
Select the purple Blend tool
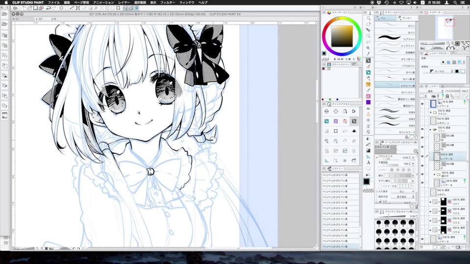pyautogui.click(x=368, y=102)
